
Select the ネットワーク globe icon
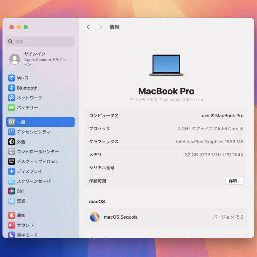tap(12, 98)
